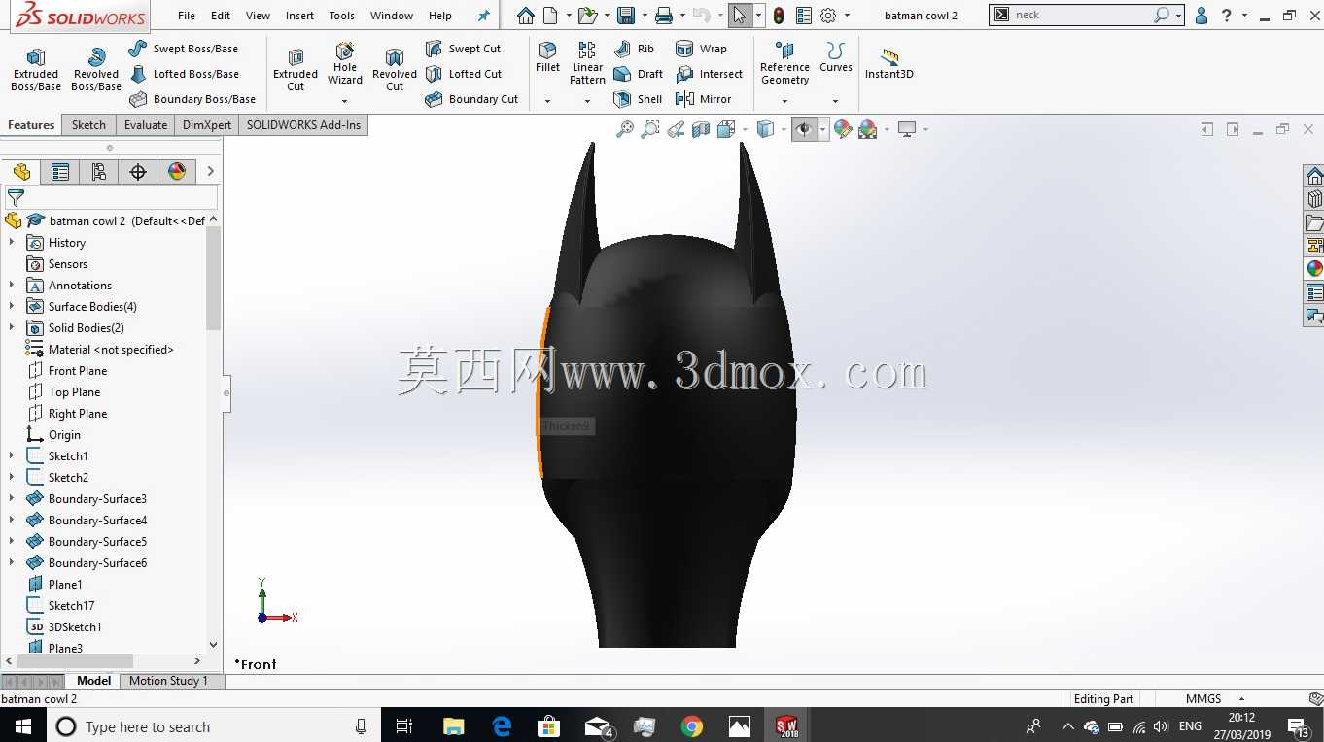The width and height of the screenshot is (1324, 742).
Task: Select the Revolved Boss/Base tool
Action: 95,69
